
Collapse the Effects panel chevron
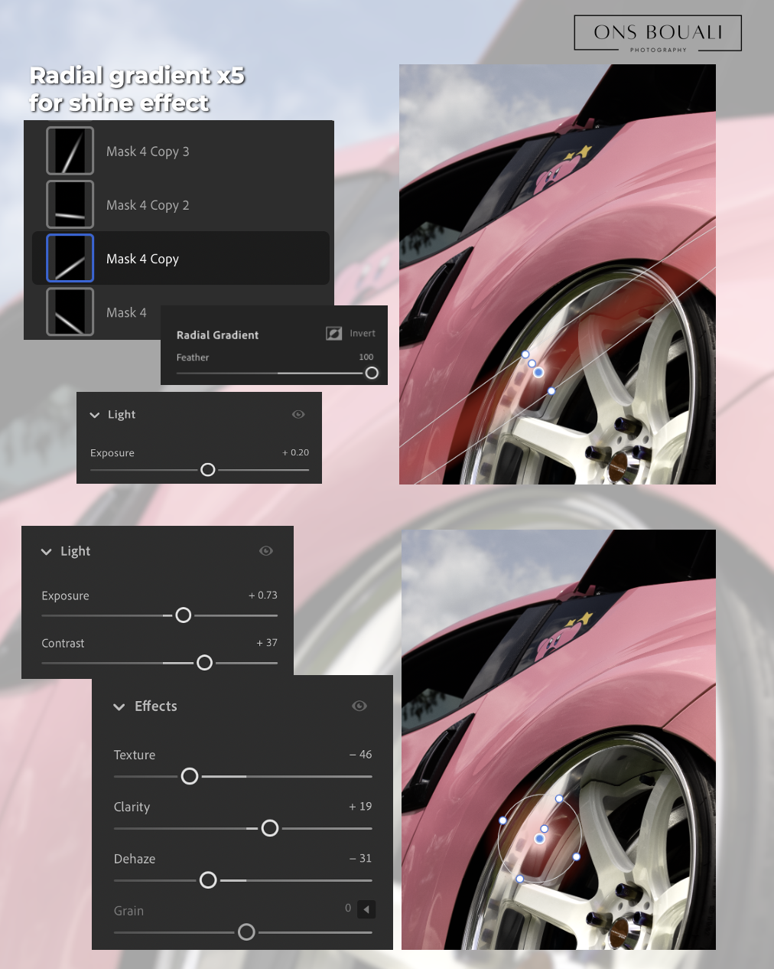[x=119, y=706]
